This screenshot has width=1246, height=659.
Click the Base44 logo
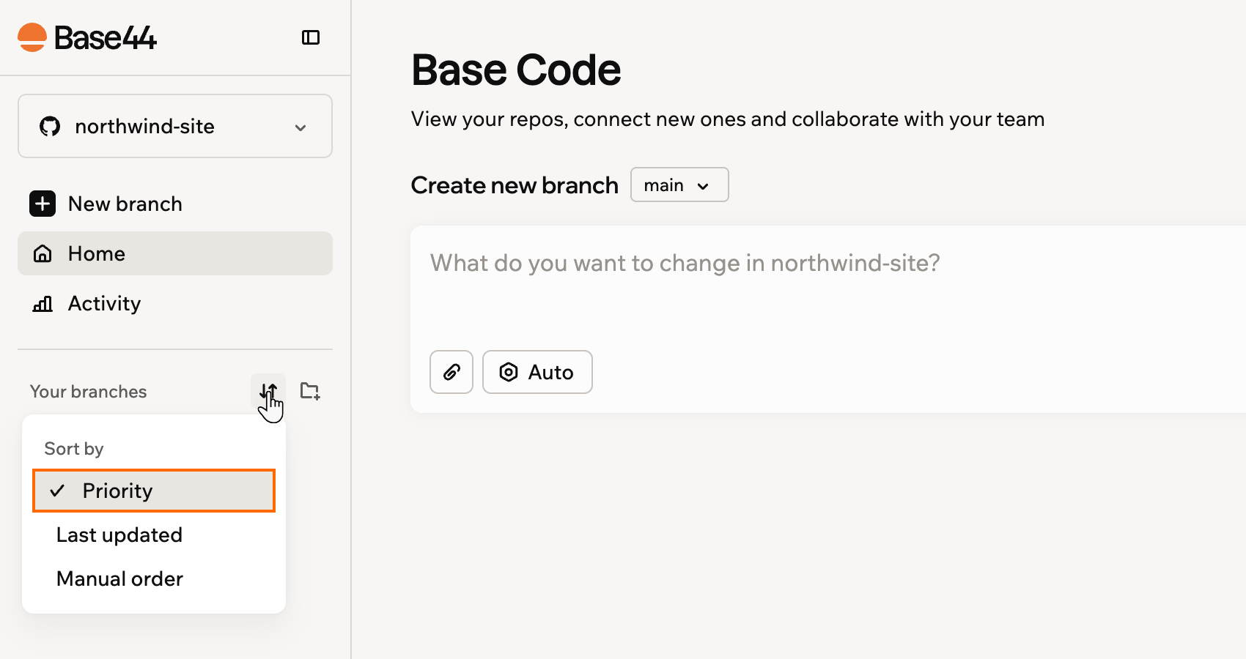[x=87, y=37]
